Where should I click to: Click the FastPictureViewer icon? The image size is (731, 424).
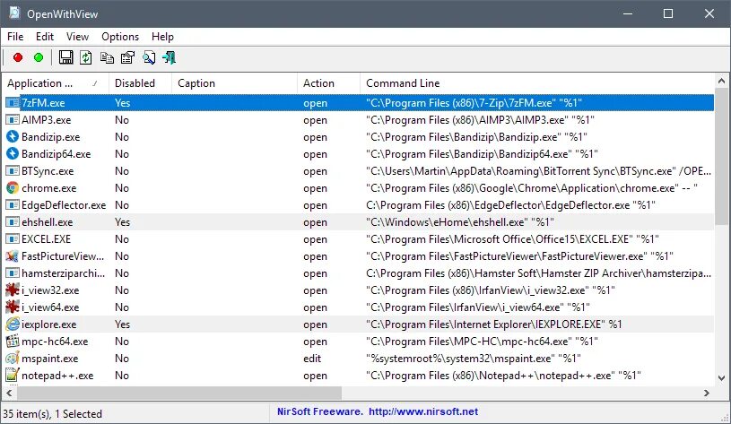[x=13, y=255]
